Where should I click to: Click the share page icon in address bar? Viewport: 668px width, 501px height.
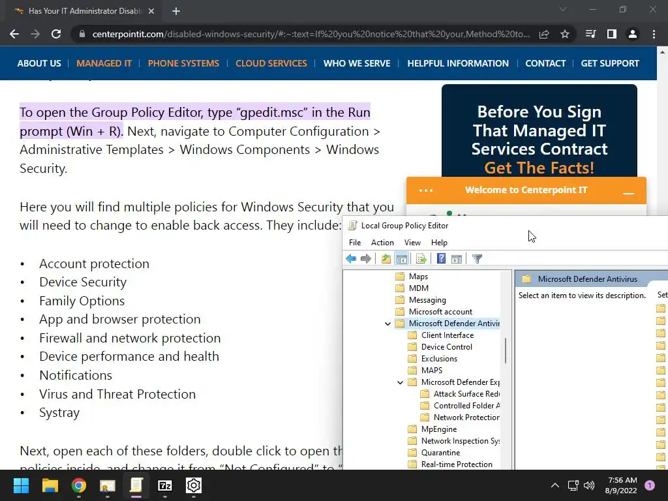tap(544, 34)
